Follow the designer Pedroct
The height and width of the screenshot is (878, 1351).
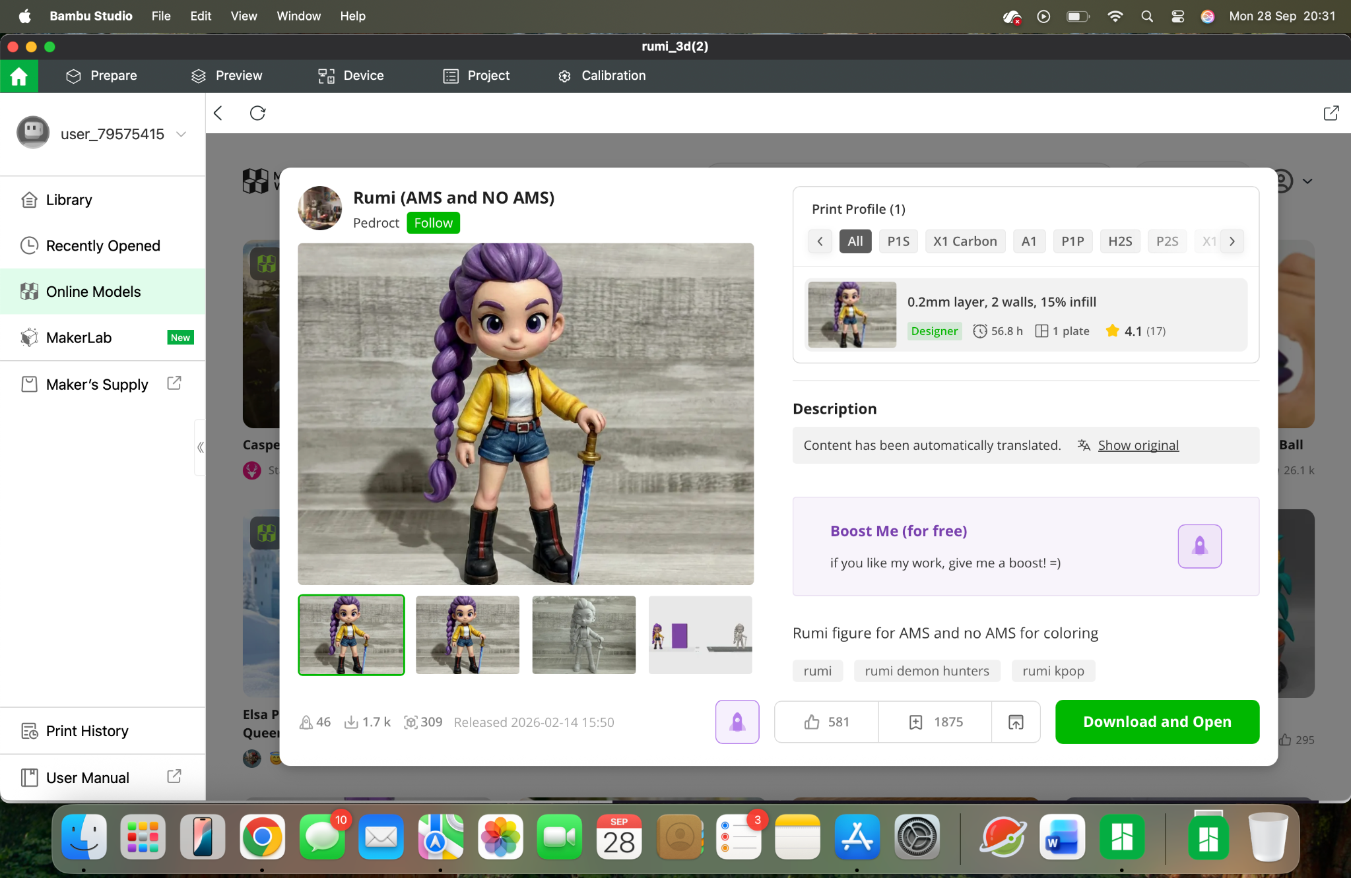[x=433, y=223]
